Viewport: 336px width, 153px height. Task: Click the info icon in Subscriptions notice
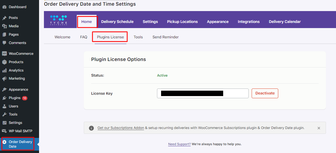92,128
